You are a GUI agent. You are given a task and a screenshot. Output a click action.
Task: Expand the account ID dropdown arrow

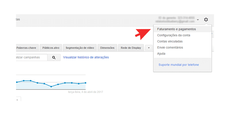point(198,20)
